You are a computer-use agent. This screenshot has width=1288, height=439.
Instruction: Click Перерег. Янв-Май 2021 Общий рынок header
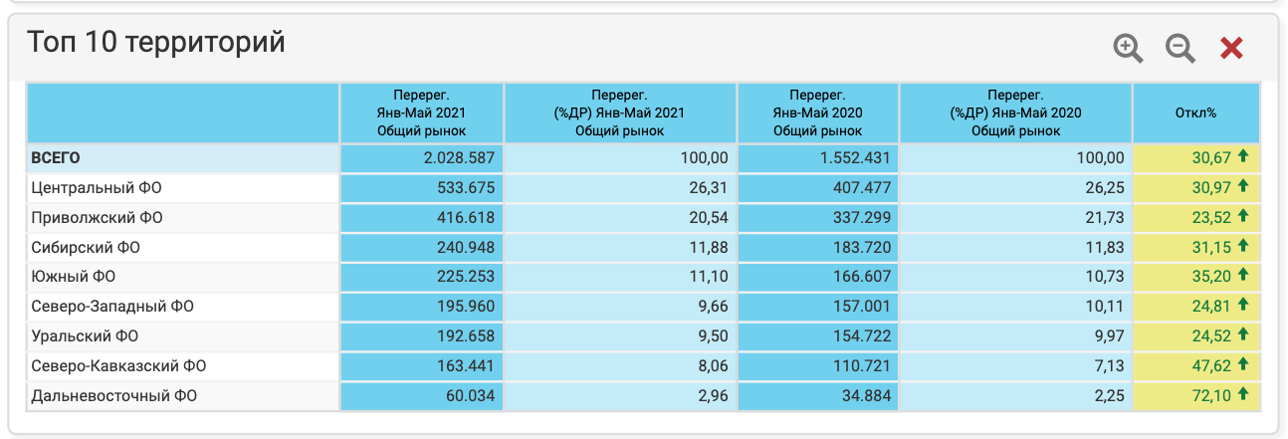[x=422, y=112]
